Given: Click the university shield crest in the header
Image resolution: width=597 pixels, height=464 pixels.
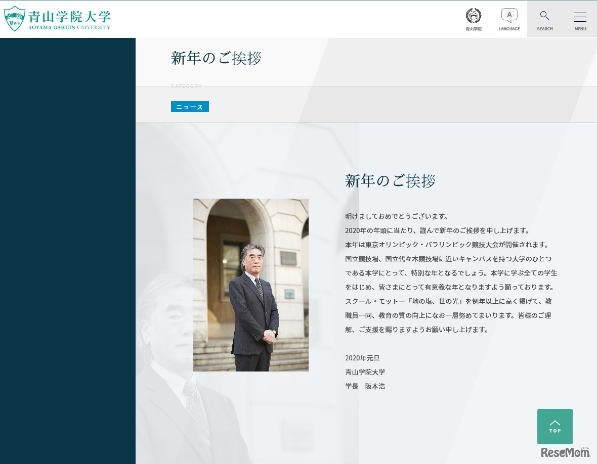Looking at the screenshot, I should pyautogui.click(x=15, y=18).
